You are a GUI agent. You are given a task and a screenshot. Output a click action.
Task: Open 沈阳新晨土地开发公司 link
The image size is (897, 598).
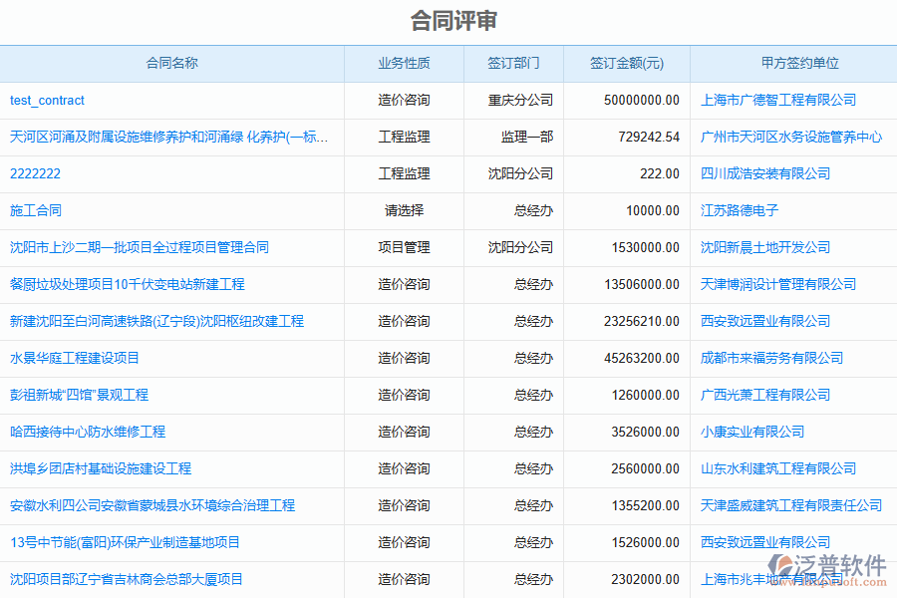[765, 247]
